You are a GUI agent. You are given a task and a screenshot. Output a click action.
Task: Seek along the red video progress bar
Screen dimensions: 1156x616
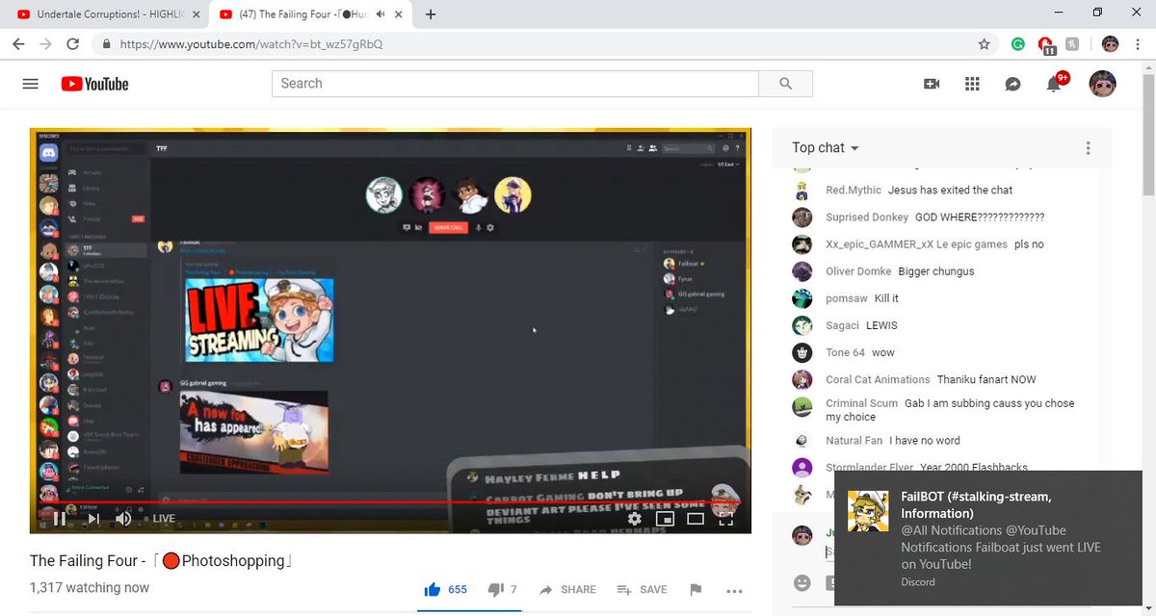coord(390,501)
